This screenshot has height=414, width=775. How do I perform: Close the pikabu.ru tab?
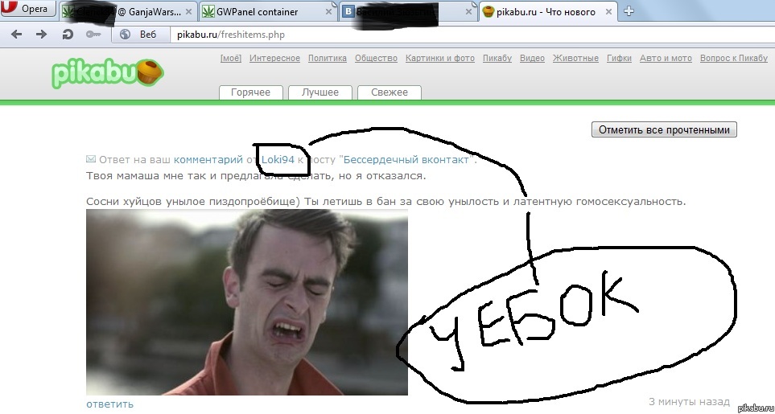[609, 12]
